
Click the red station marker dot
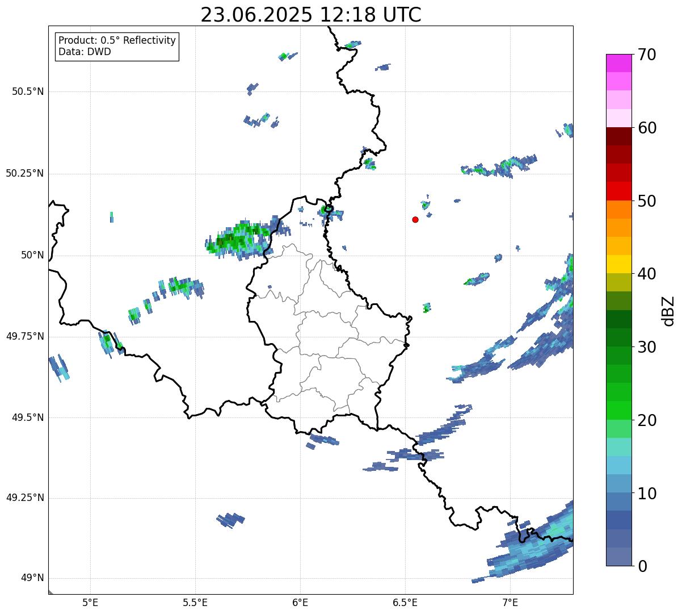pyautogui.click(x=415, y=219)
